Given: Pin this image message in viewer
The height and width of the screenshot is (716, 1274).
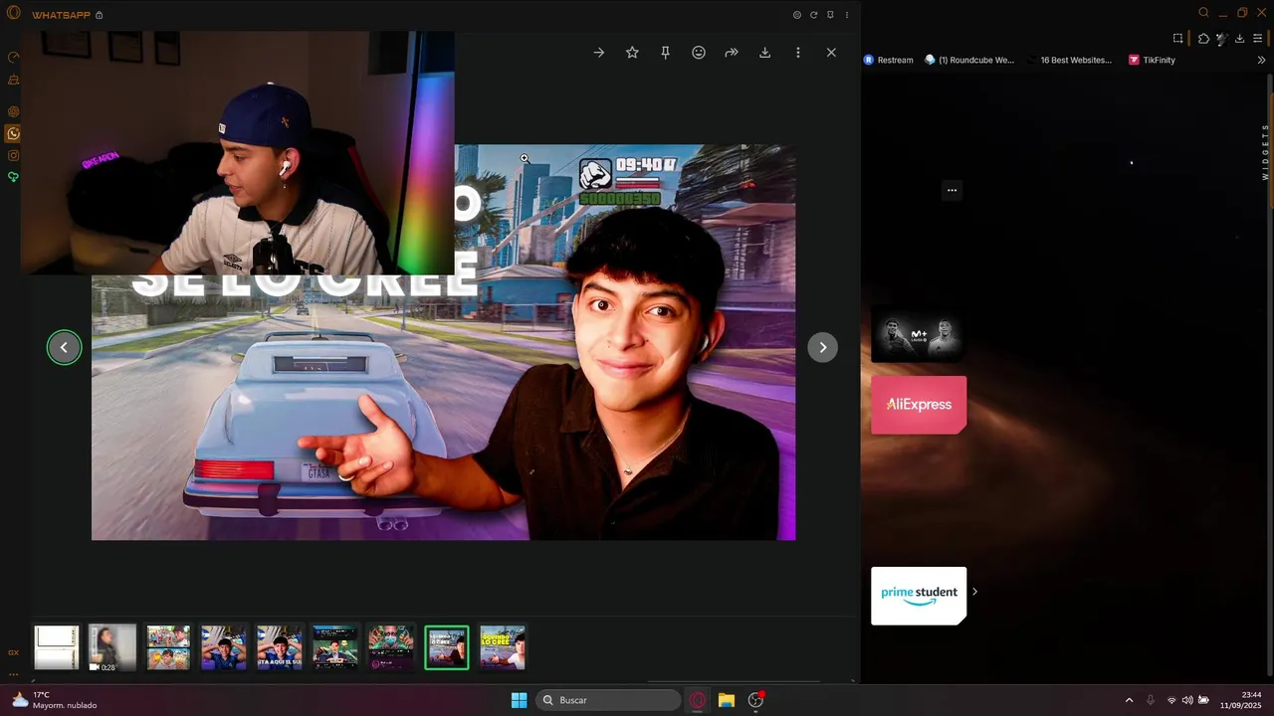Looking at the screenshot, I should (665, 53).
